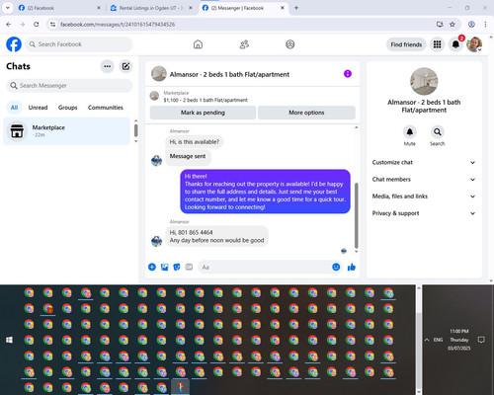The width and height of the screenshot is (494, 395).
Task: Mute conversation using the bell icon
Action: tap(410, 132)
